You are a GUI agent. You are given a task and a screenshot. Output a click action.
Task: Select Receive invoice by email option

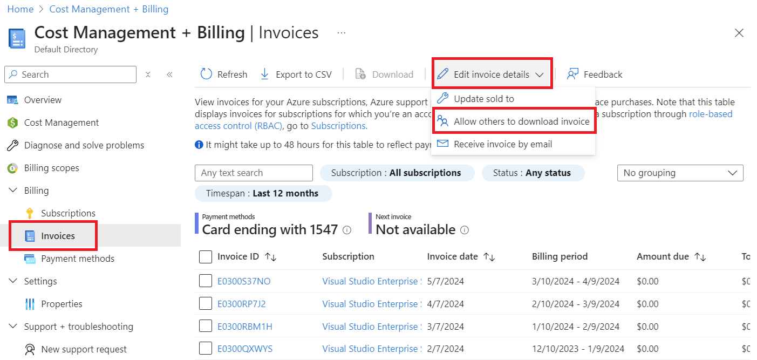[x=503, y=144]
